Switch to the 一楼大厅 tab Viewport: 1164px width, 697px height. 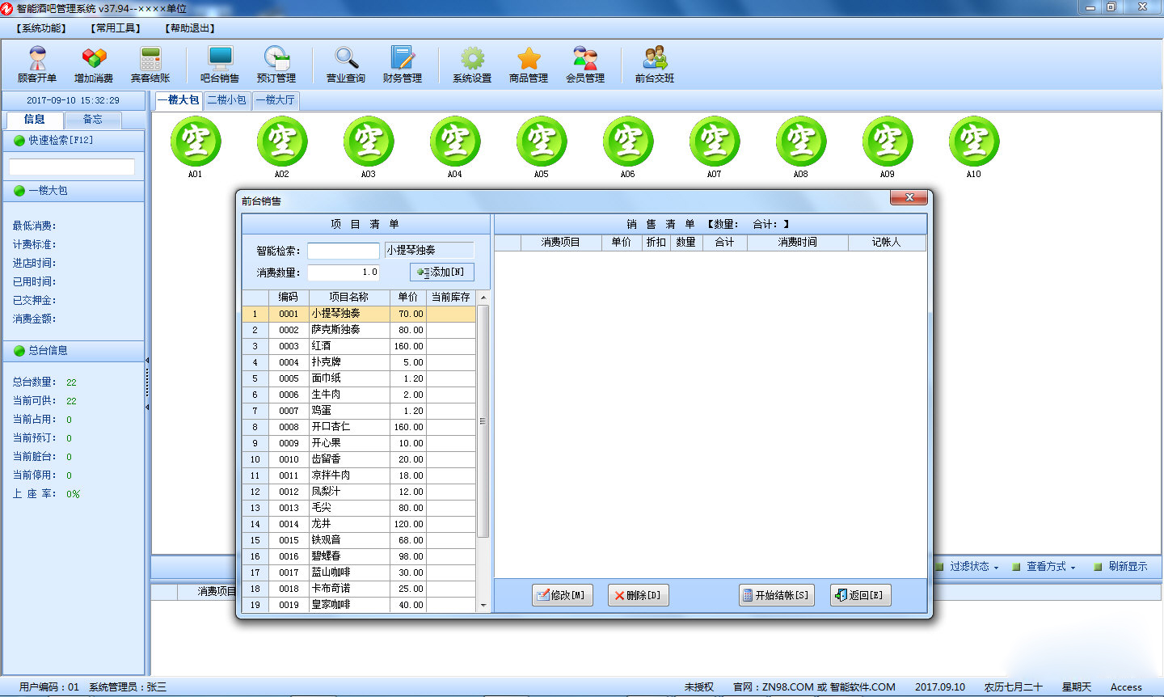[x=276, y=100]
